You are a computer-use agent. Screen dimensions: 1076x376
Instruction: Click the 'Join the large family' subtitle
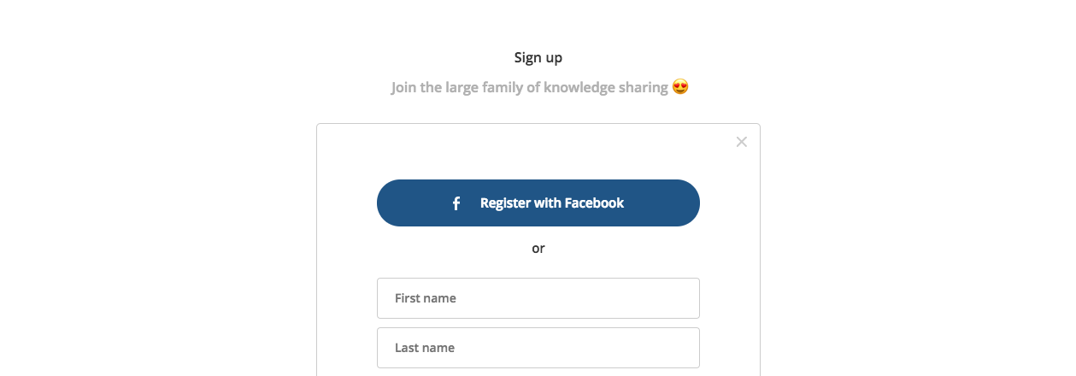(x=530, y=87)
